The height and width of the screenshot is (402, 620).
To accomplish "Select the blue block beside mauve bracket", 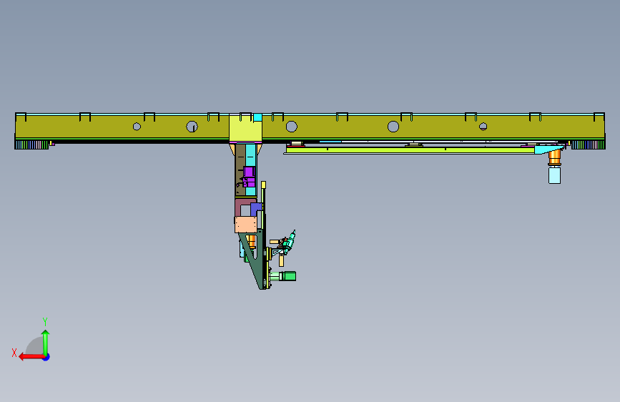I will pyautogui.click(x=256, y=209).
